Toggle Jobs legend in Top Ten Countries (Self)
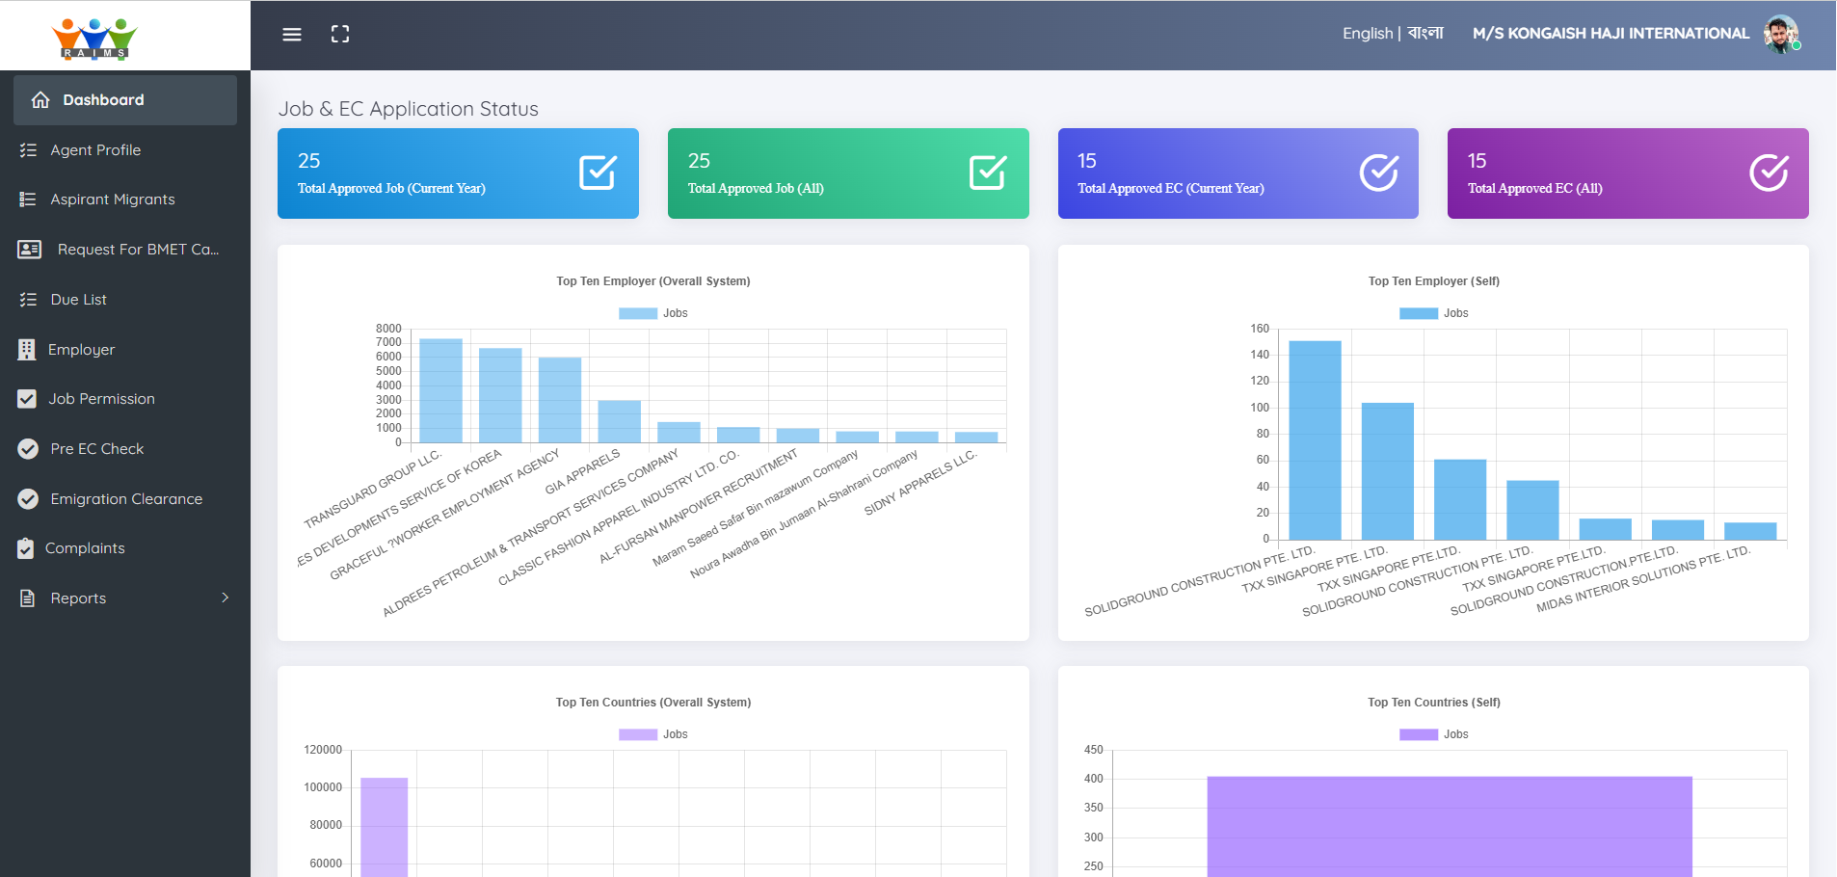Viewport: 1837px width, 877px height. [x=1434, y=734]
